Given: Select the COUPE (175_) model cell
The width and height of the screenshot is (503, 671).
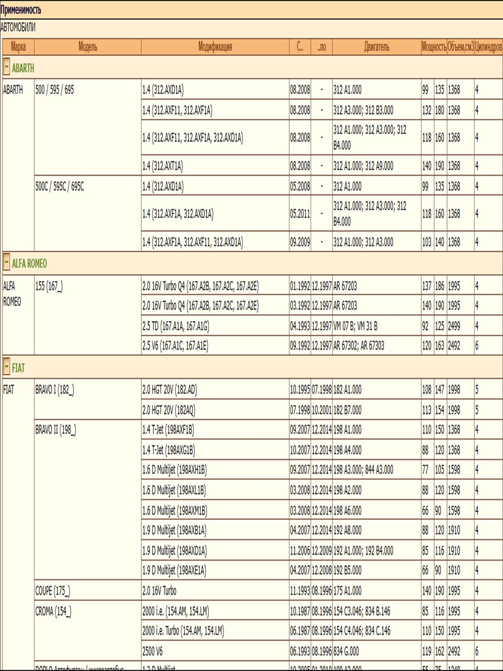Looking at the screenshot, I should click(53, 591).
